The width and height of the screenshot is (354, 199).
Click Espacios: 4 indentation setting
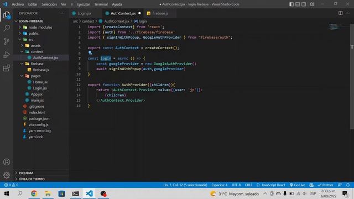point(220,185)
